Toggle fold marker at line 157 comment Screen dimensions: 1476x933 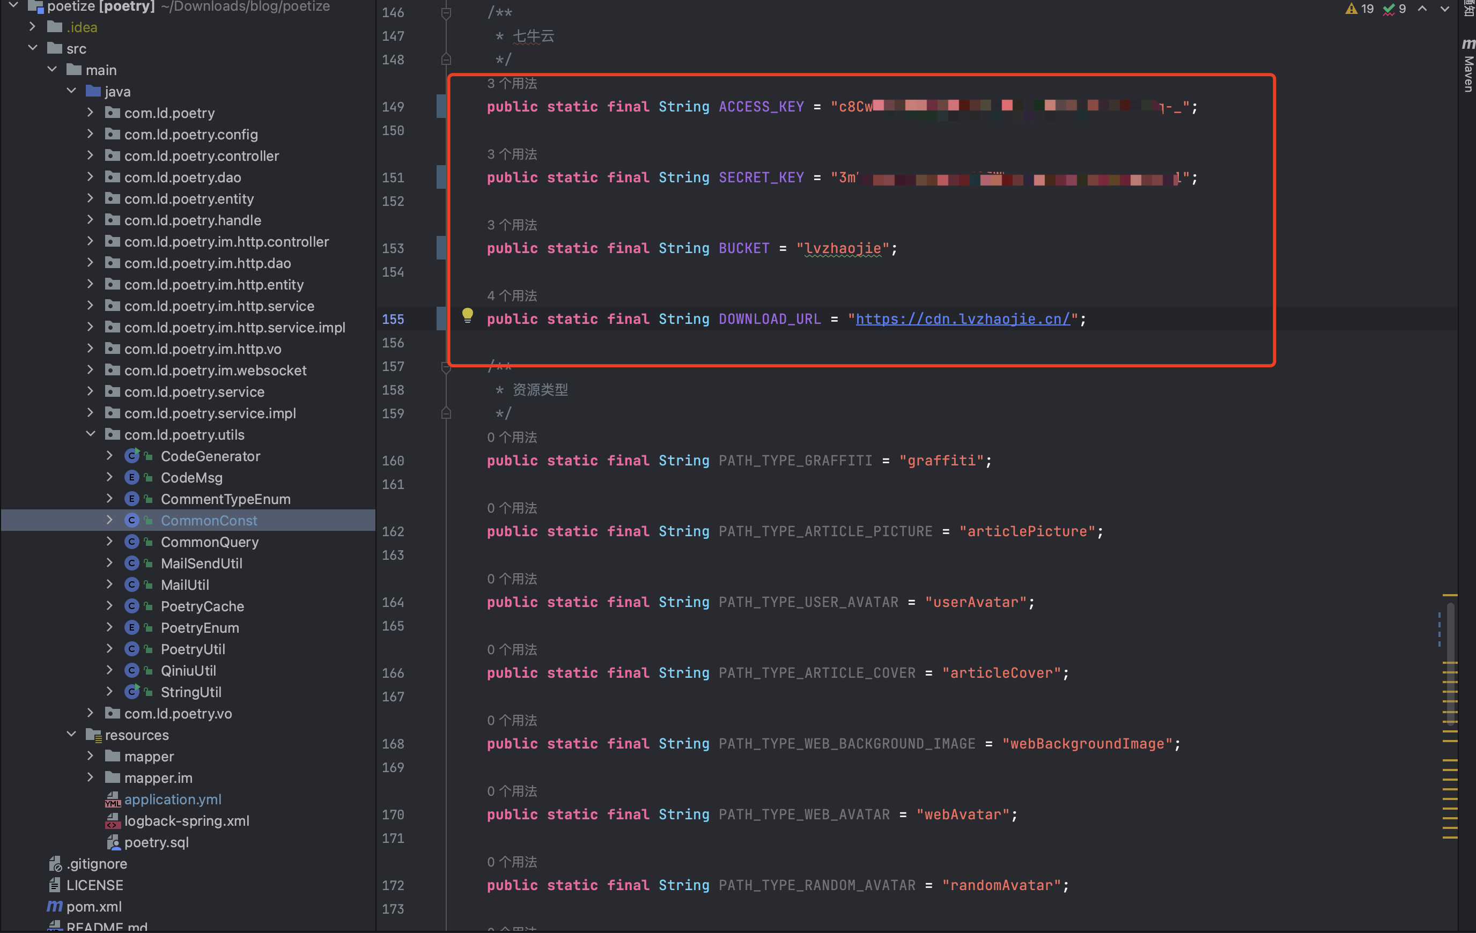(446, 367)
